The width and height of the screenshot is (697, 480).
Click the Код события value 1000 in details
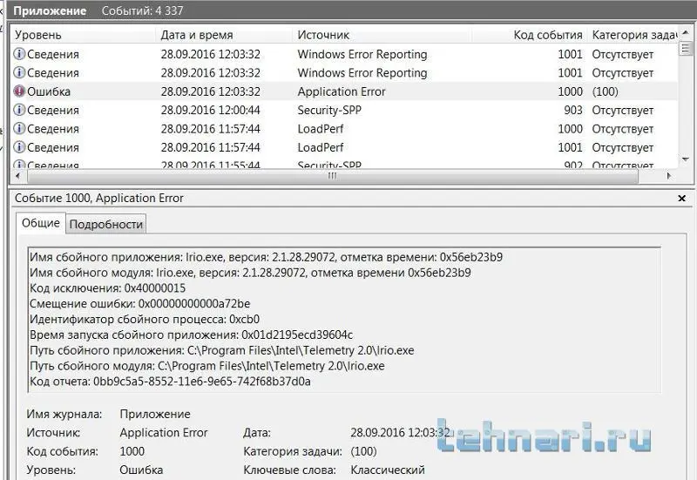coord(132,451)
